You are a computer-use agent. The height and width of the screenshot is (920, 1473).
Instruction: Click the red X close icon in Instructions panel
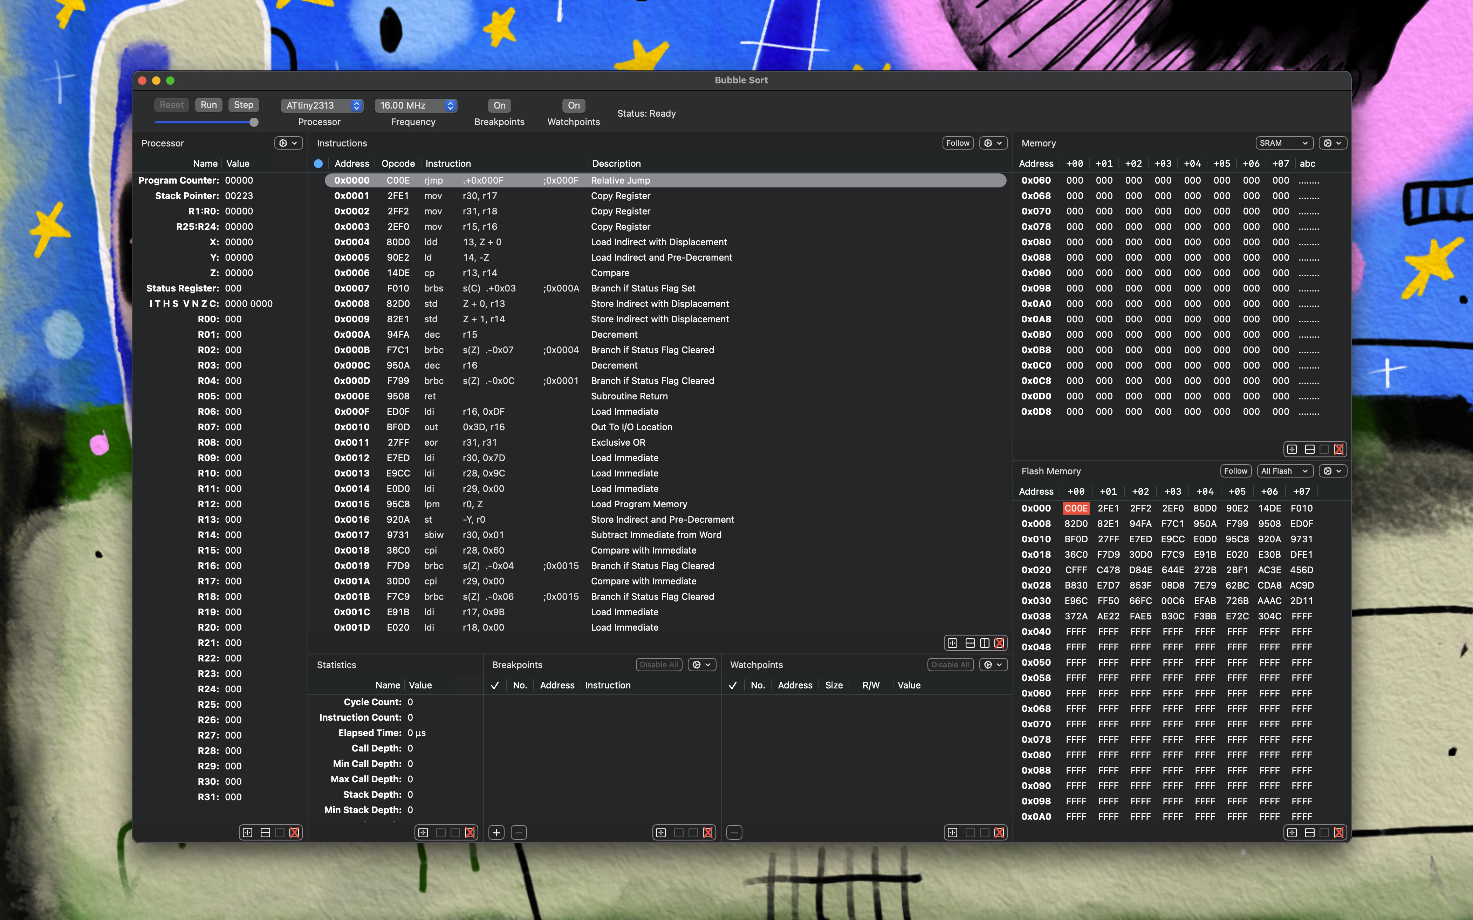[999, 643]
